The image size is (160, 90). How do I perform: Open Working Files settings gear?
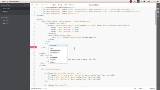[x=25, y=5]
